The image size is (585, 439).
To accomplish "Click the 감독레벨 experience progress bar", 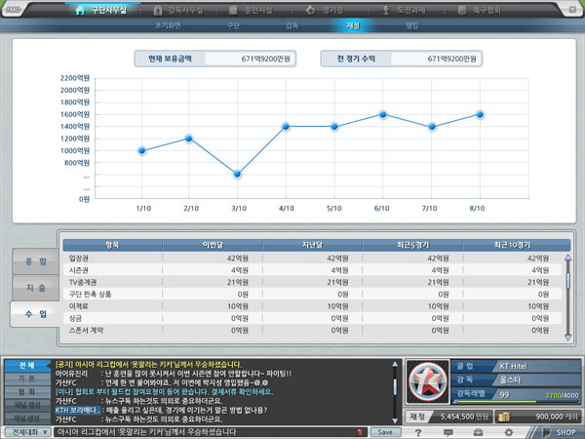I will [516, 402].
